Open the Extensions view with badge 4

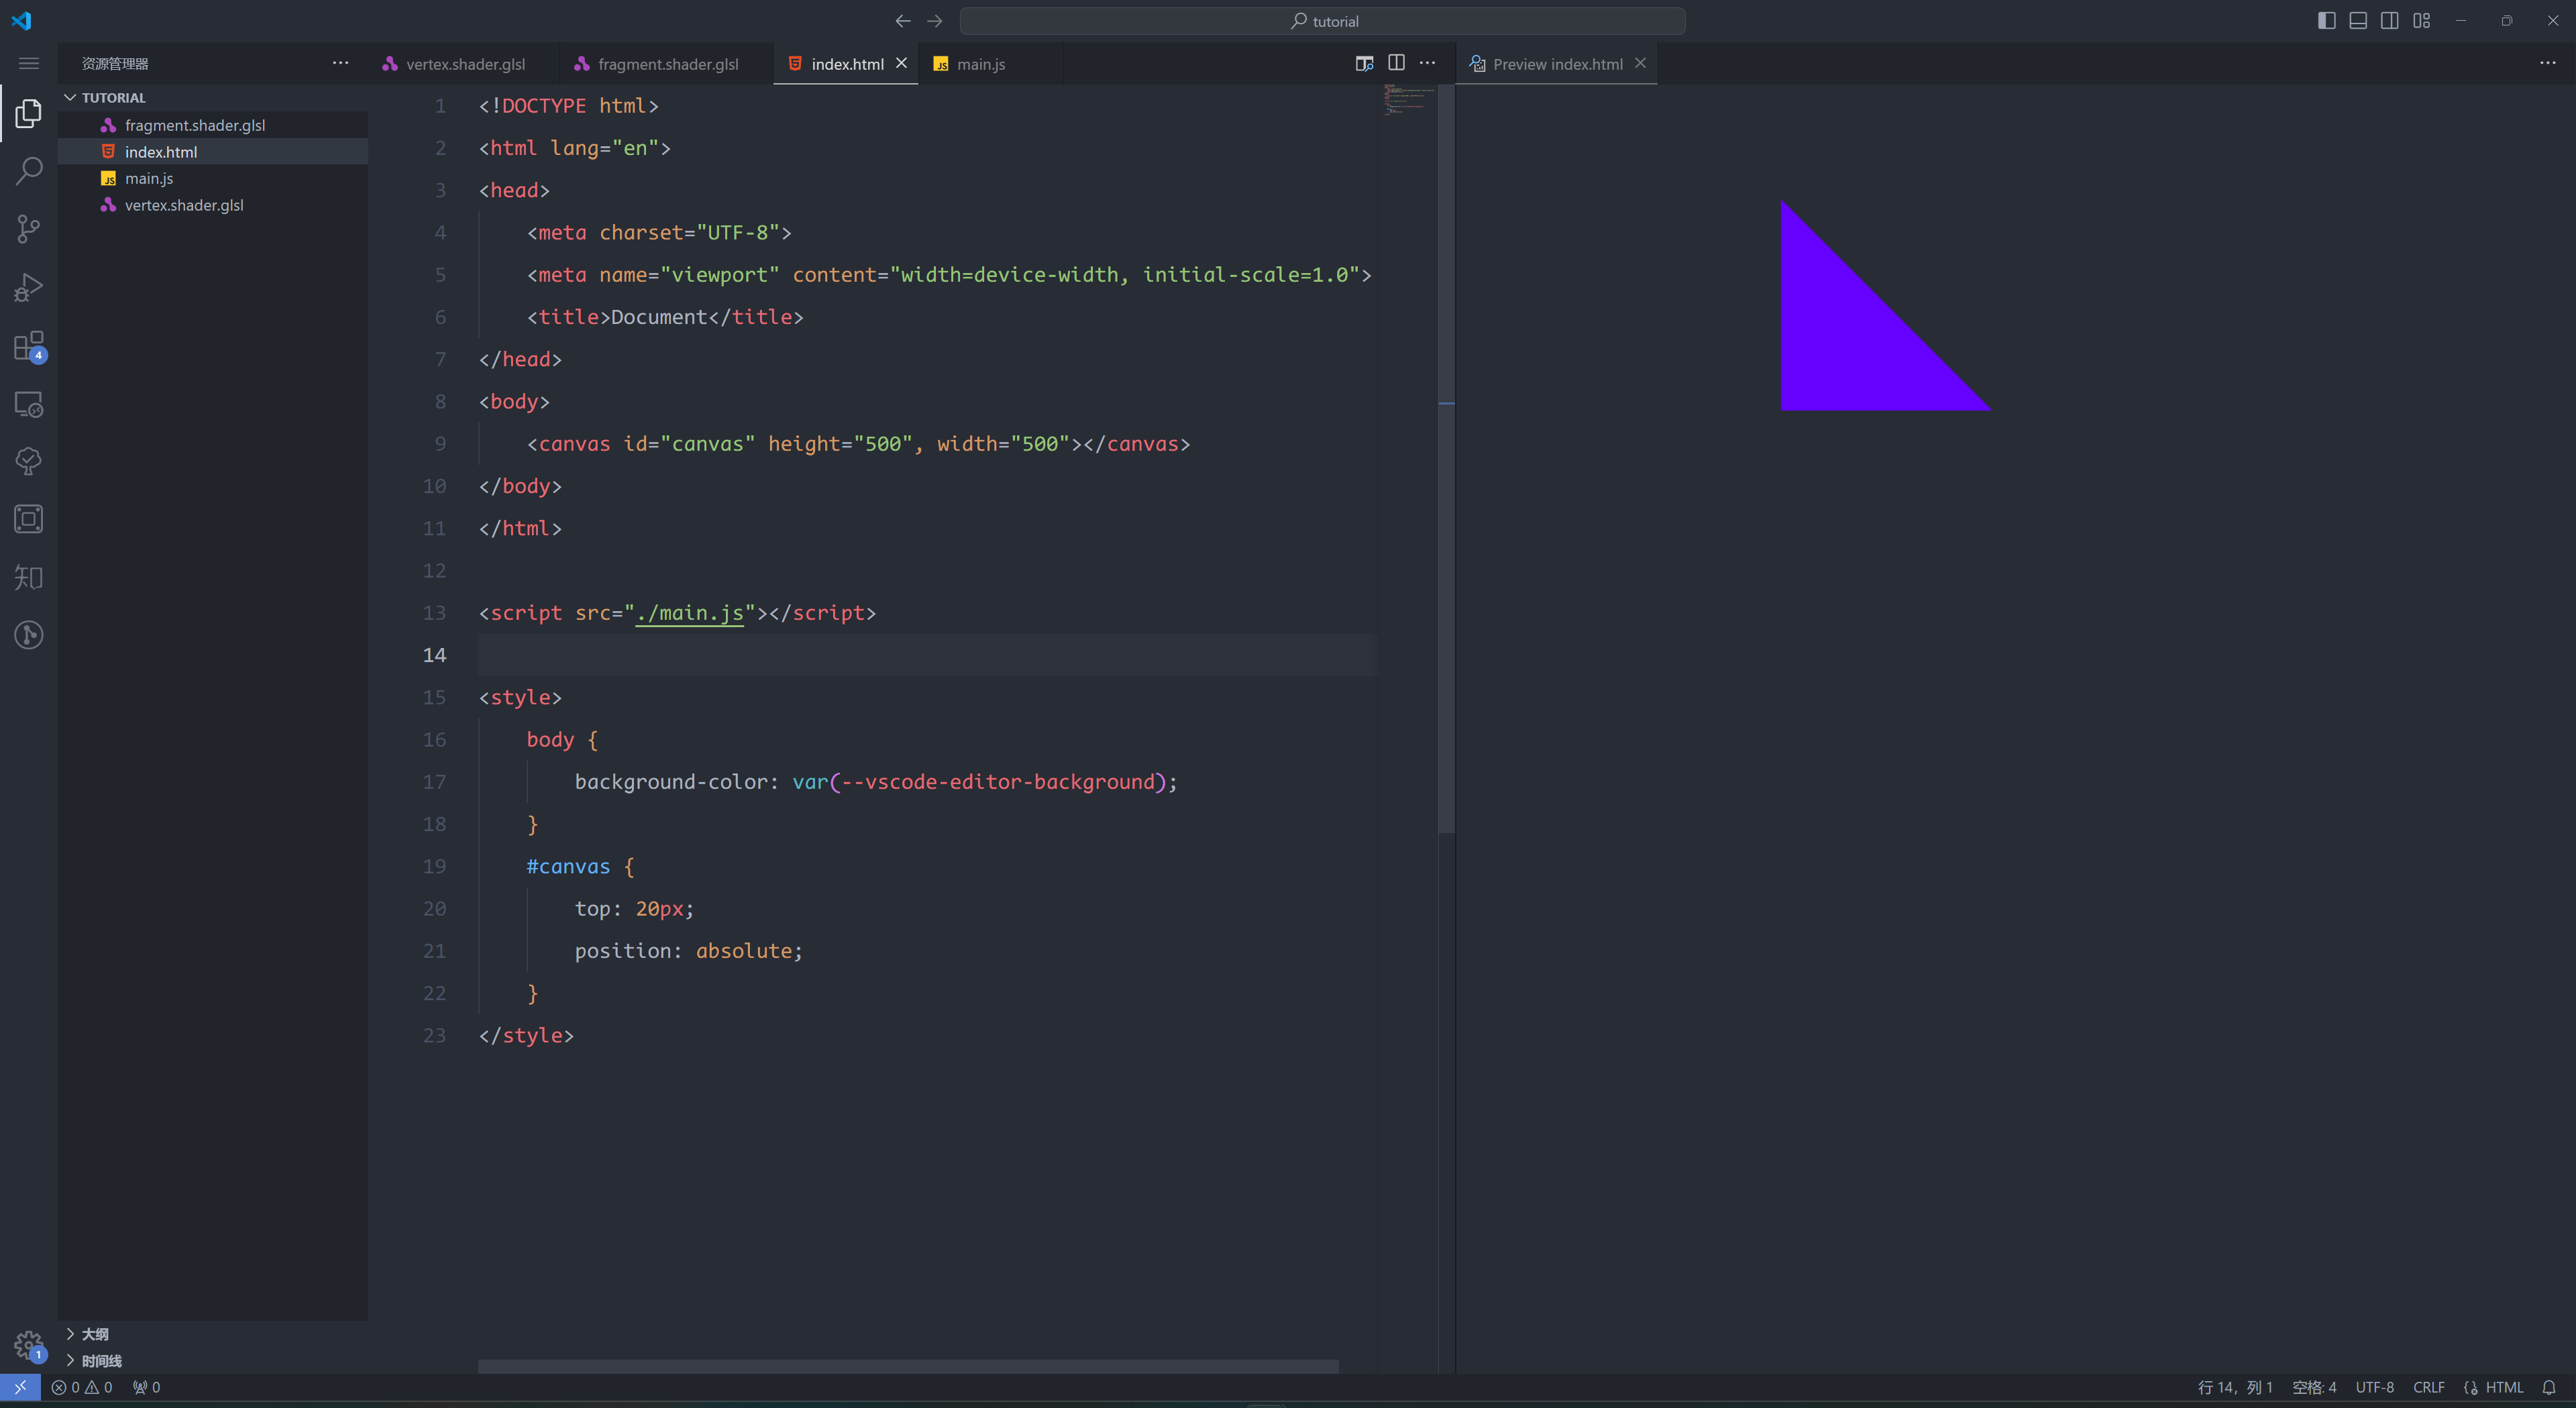point(28,346)
